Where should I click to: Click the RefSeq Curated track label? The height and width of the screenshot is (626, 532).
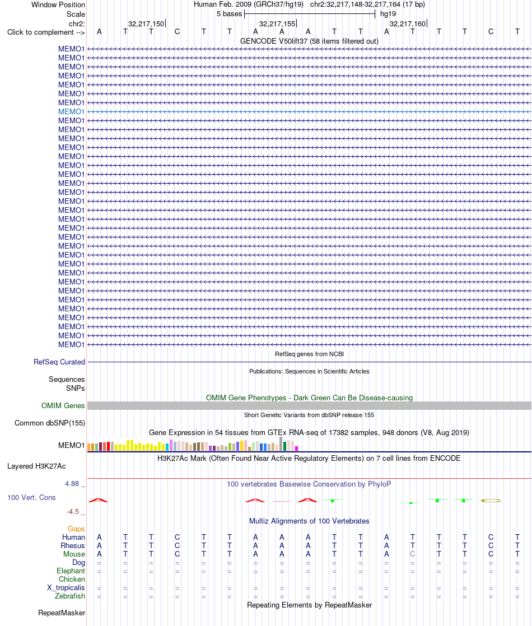click(59, 362)
